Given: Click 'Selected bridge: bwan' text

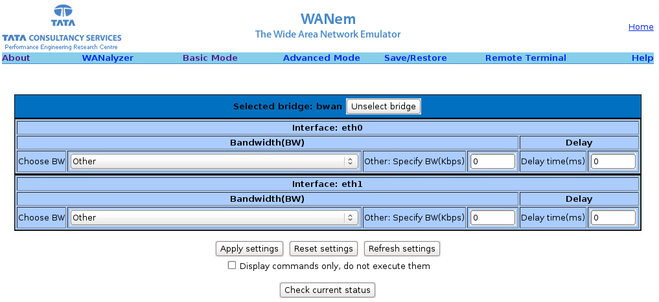Looking at the screenshot, I should (x=288, y=106).
